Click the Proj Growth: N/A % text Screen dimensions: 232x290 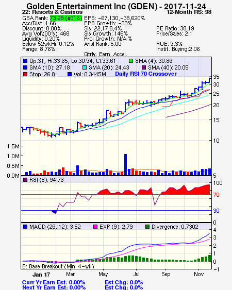coord(108,39)
